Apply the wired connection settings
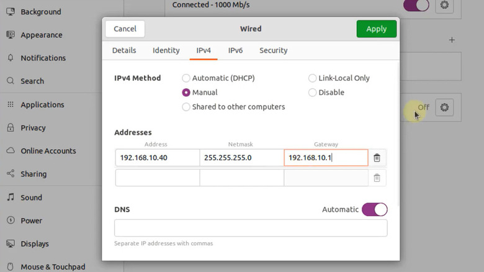Screen dimensions: 484x272 [x=376, y=29]
